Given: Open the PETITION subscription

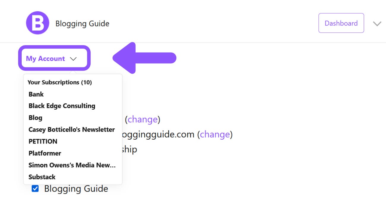Looking at the screenshot, I should (x=43, y=141).
